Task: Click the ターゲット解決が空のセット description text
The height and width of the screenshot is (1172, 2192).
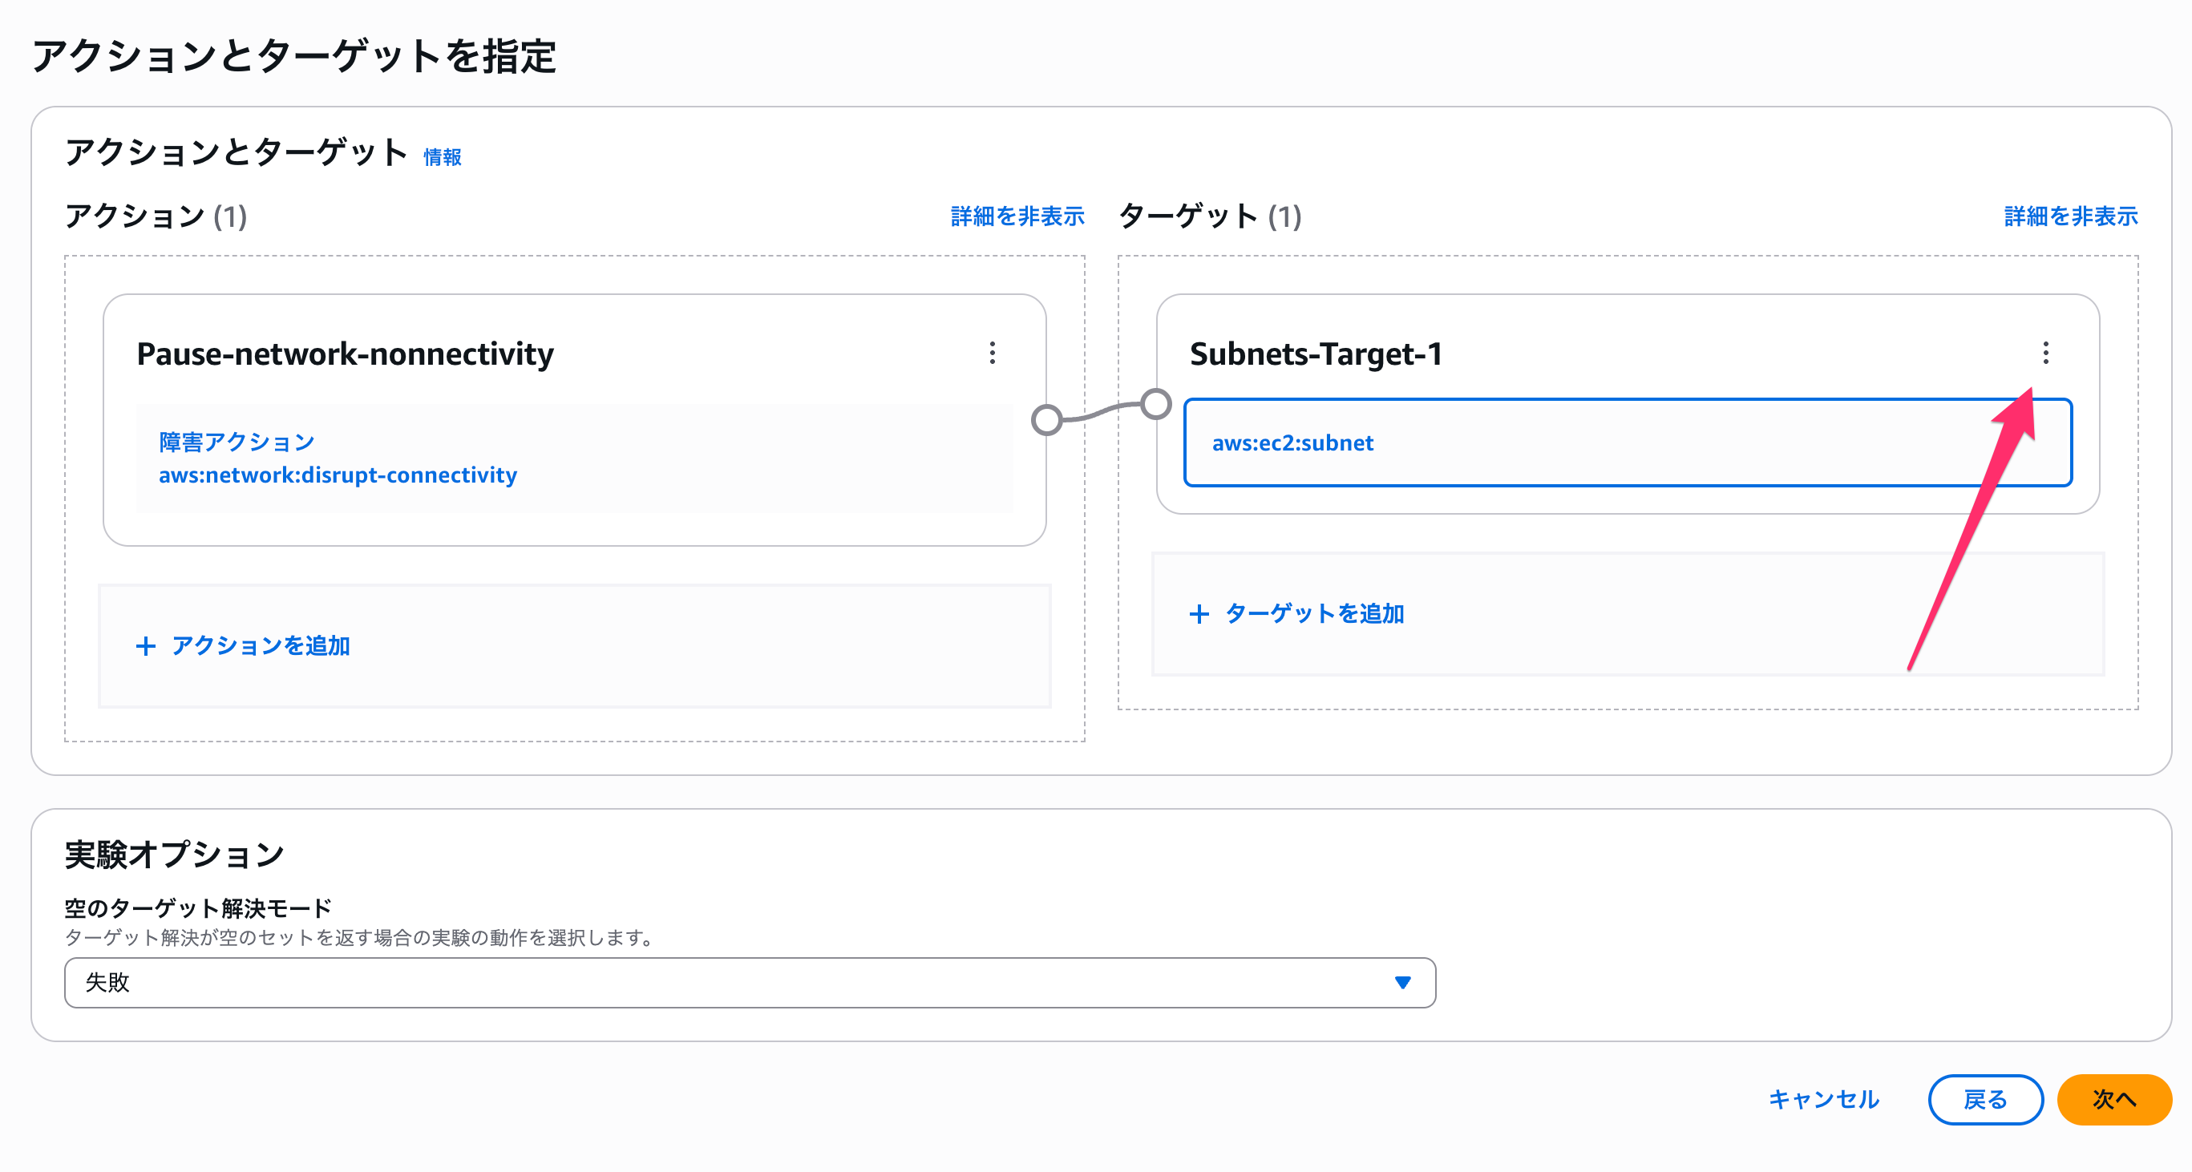Action: (x=361, y=937)
